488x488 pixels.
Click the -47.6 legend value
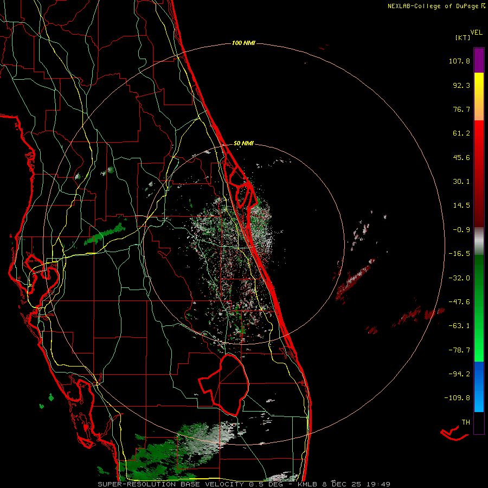(x=459, y=302)
